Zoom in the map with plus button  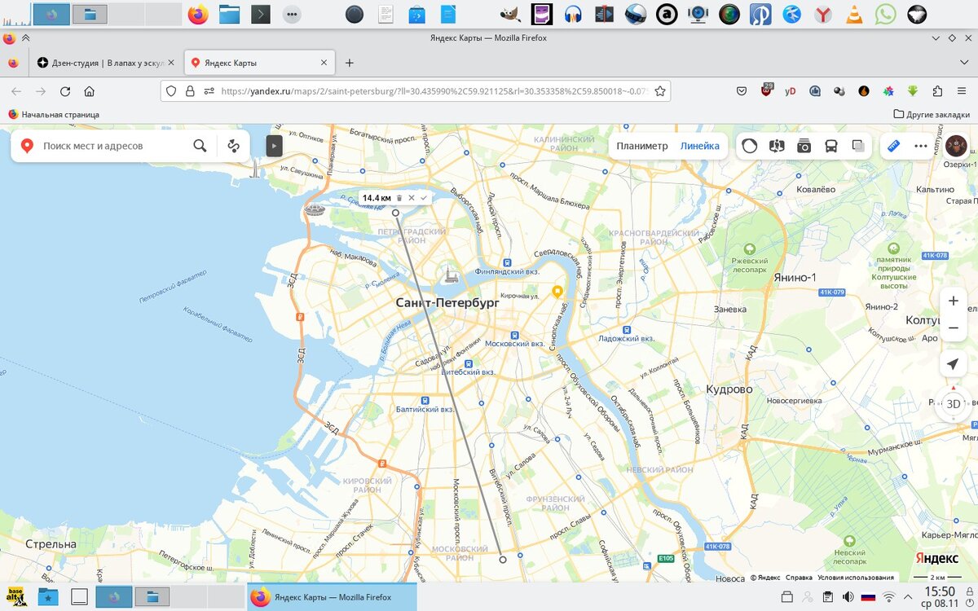coord(954,301)
